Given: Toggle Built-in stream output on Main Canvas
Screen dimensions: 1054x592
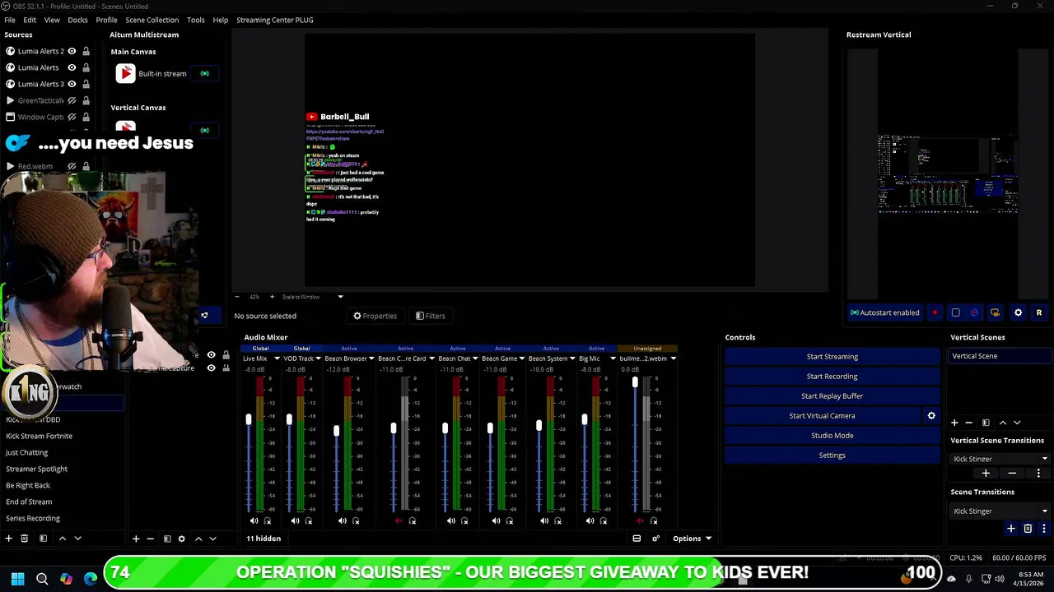Looking at the screenshot, I should click(x=204, y=74).
